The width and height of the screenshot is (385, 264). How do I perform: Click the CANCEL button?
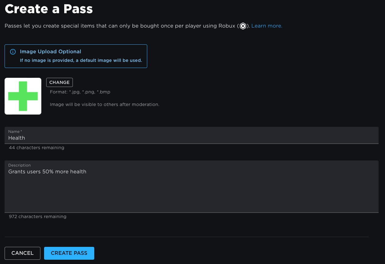[x=22, y=253]
